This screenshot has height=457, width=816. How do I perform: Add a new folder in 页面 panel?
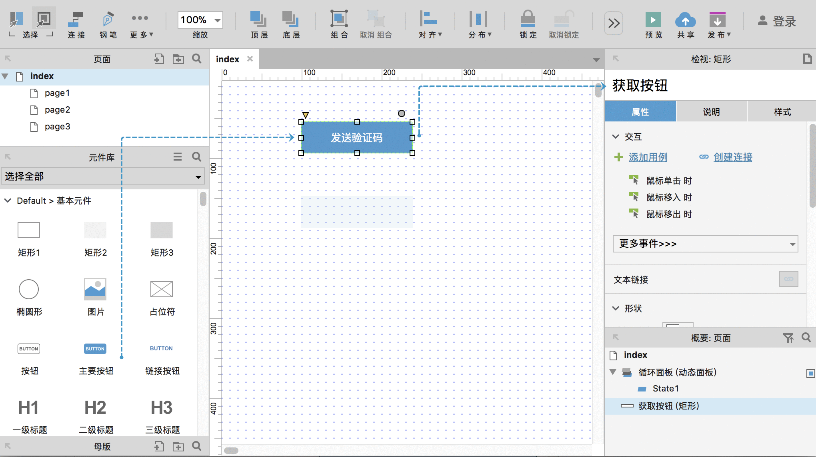[x=178, y=59]
